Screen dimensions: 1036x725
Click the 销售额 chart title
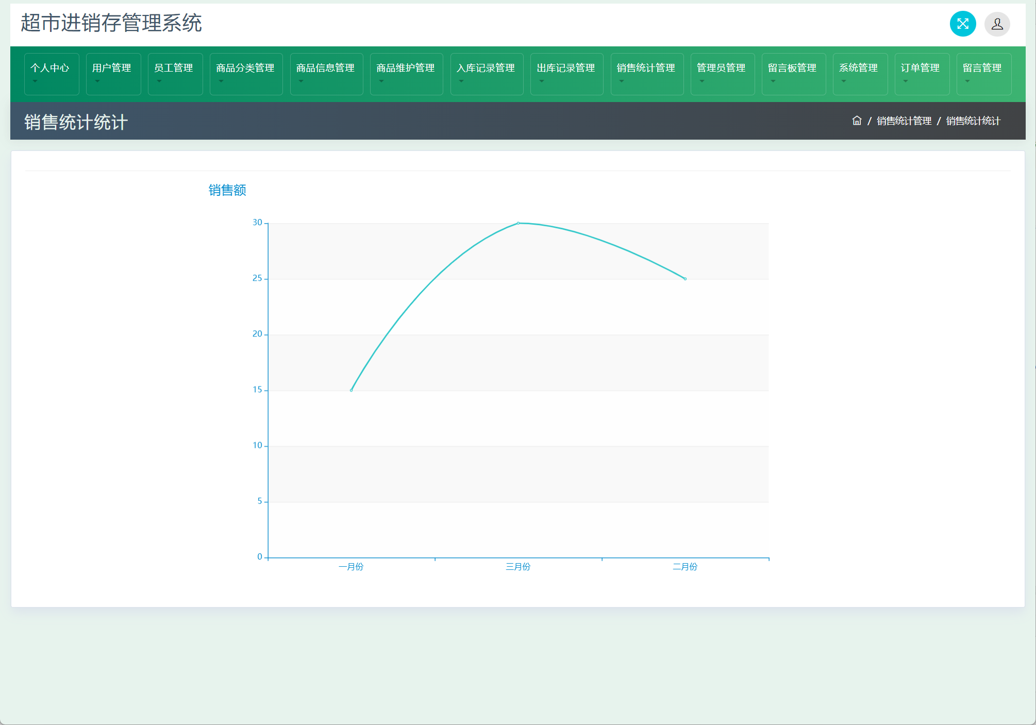coord(227,190)
